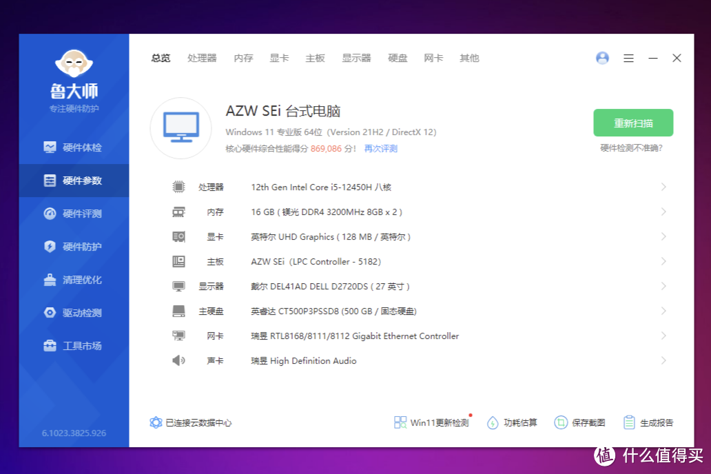Expand the 显示器 row chevron
This screenshot has width=711, height=474.
(x=663, y=286)
